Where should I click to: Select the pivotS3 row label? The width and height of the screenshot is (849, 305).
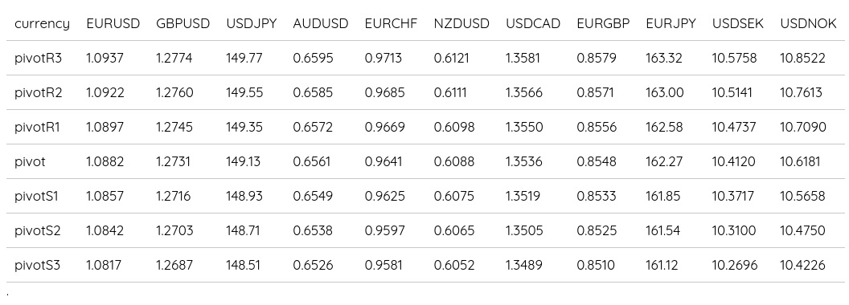click(37, 266)
